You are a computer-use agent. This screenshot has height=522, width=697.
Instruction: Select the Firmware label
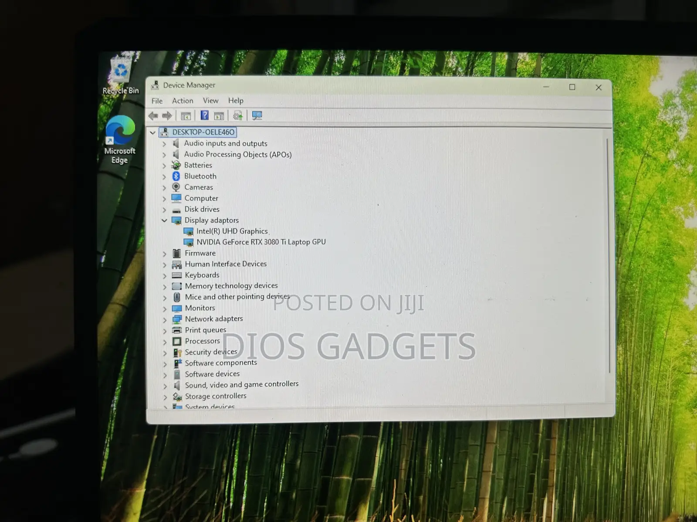pyautogui.click(x=200, y=253)
